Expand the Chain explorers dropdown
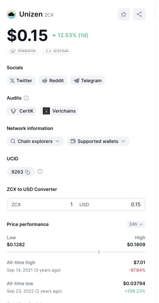 (x=35, y=141)
